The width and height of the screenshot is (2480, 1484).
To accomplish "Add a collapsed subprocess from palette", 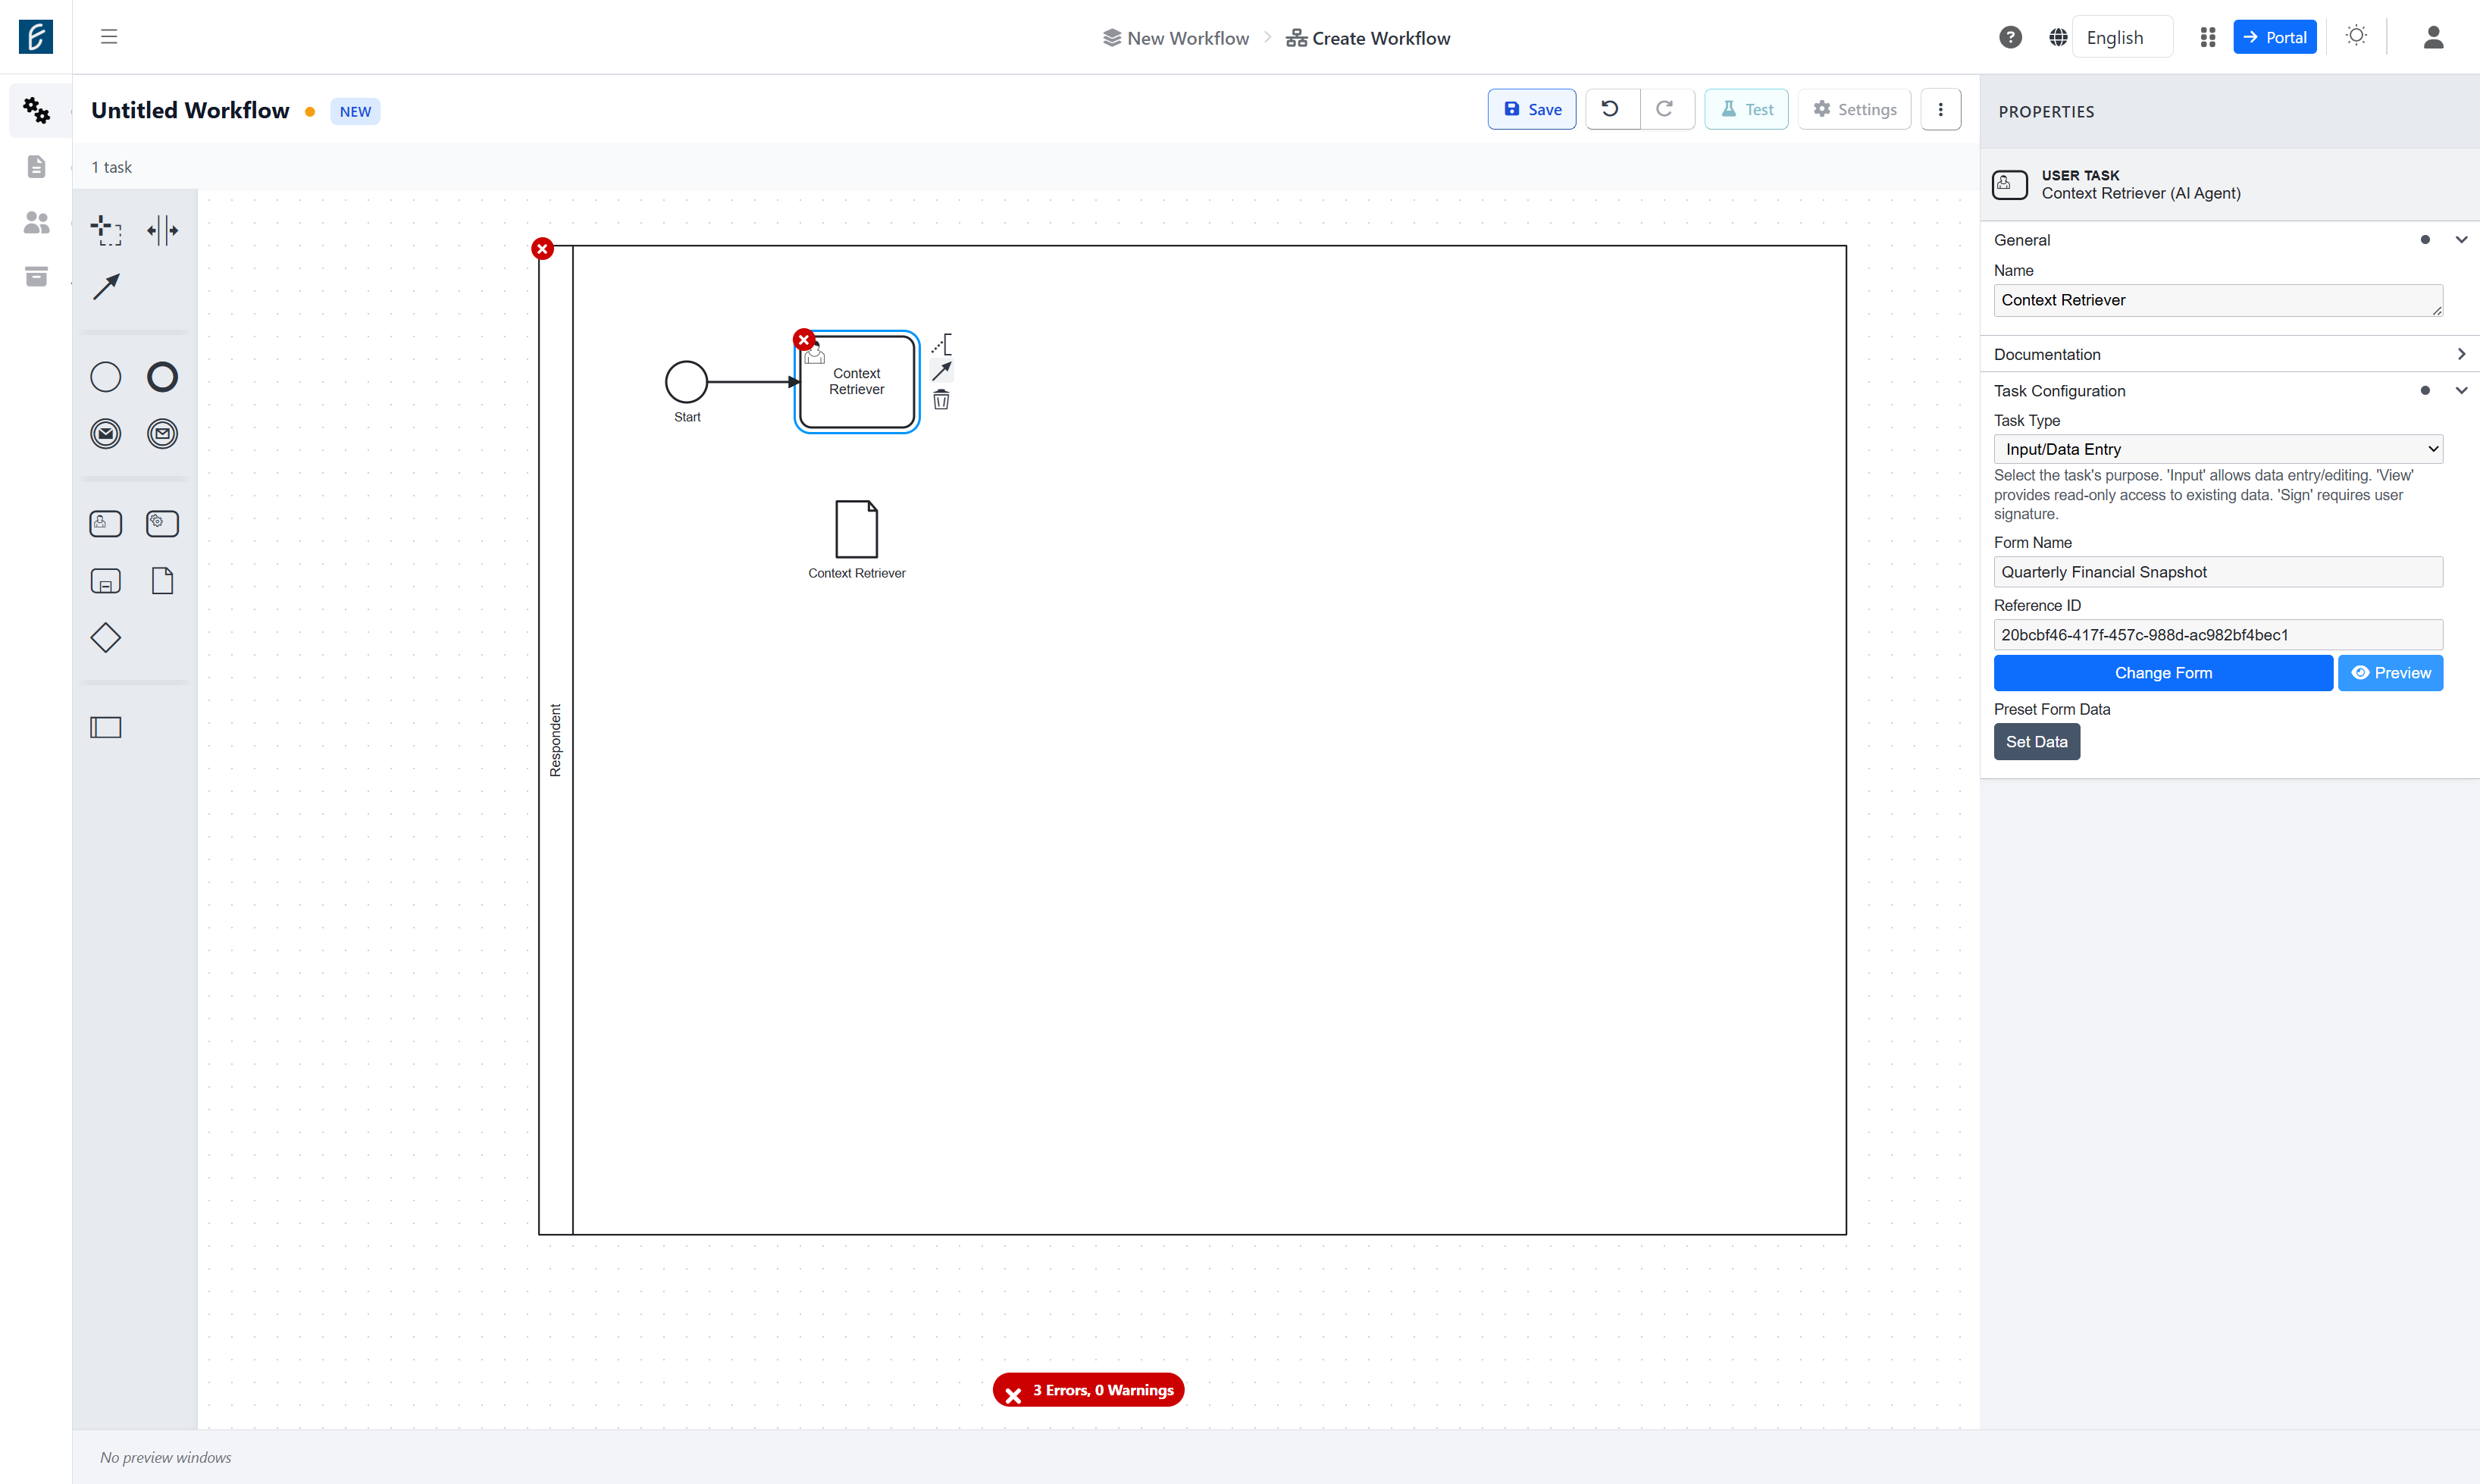I will click(x=106, y=581).
